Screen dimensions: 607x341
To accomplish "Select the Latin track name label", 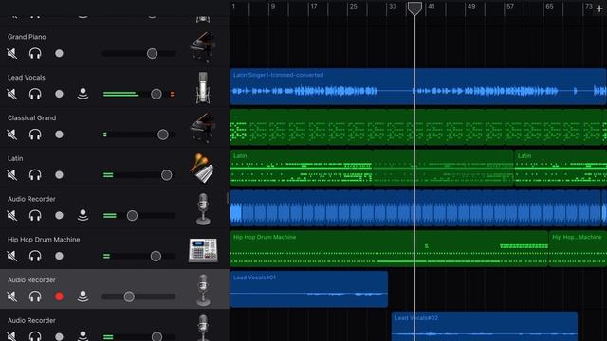I will (15, 158).
